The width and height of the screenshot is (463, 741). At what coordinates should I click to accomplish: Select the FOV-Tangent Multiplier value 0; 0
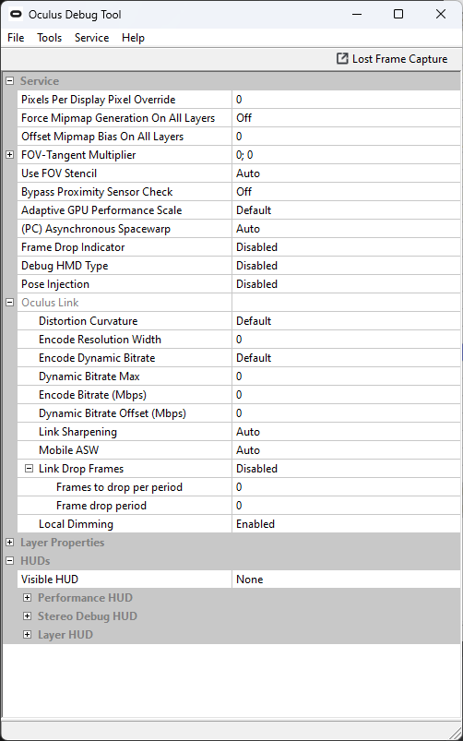click(346, 155)
